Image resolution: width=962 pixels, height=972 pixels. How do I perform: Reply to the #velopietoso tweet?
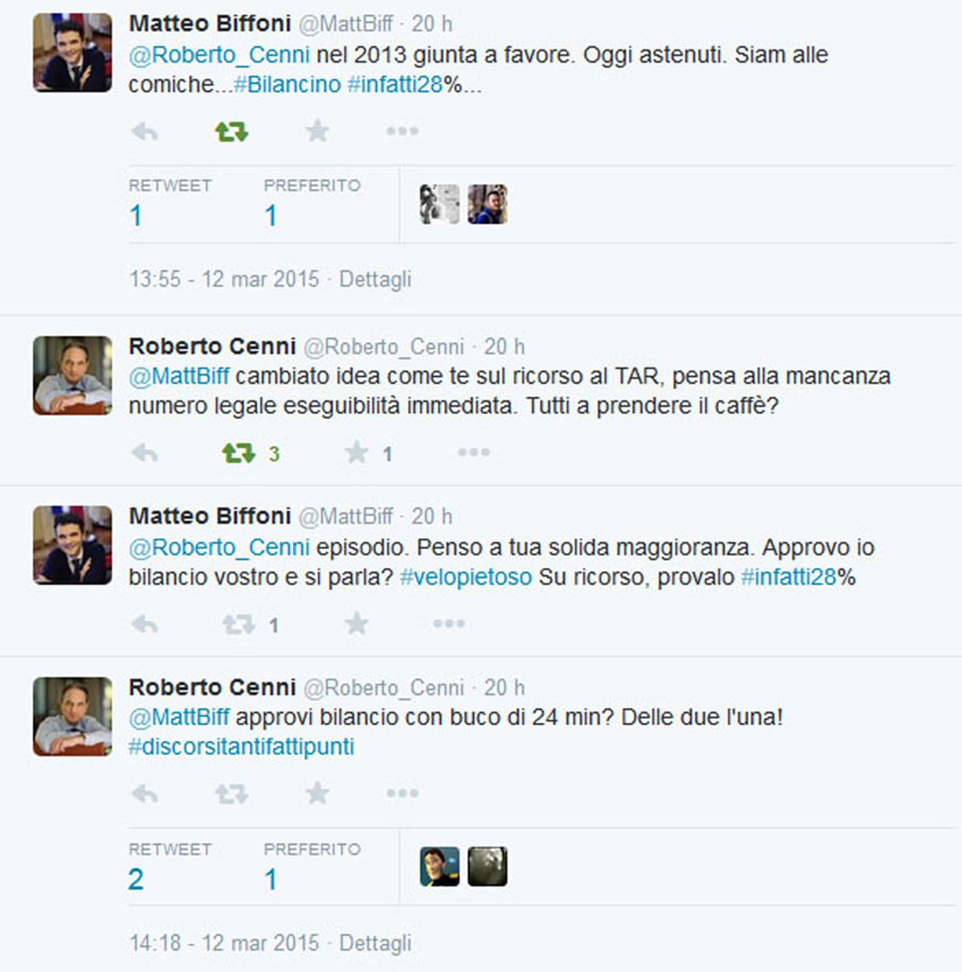145,624
